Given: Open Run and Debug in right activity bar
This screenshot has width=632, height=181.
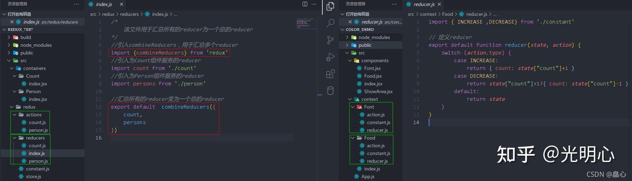Looking at the screenshot, I should point(330,57).
